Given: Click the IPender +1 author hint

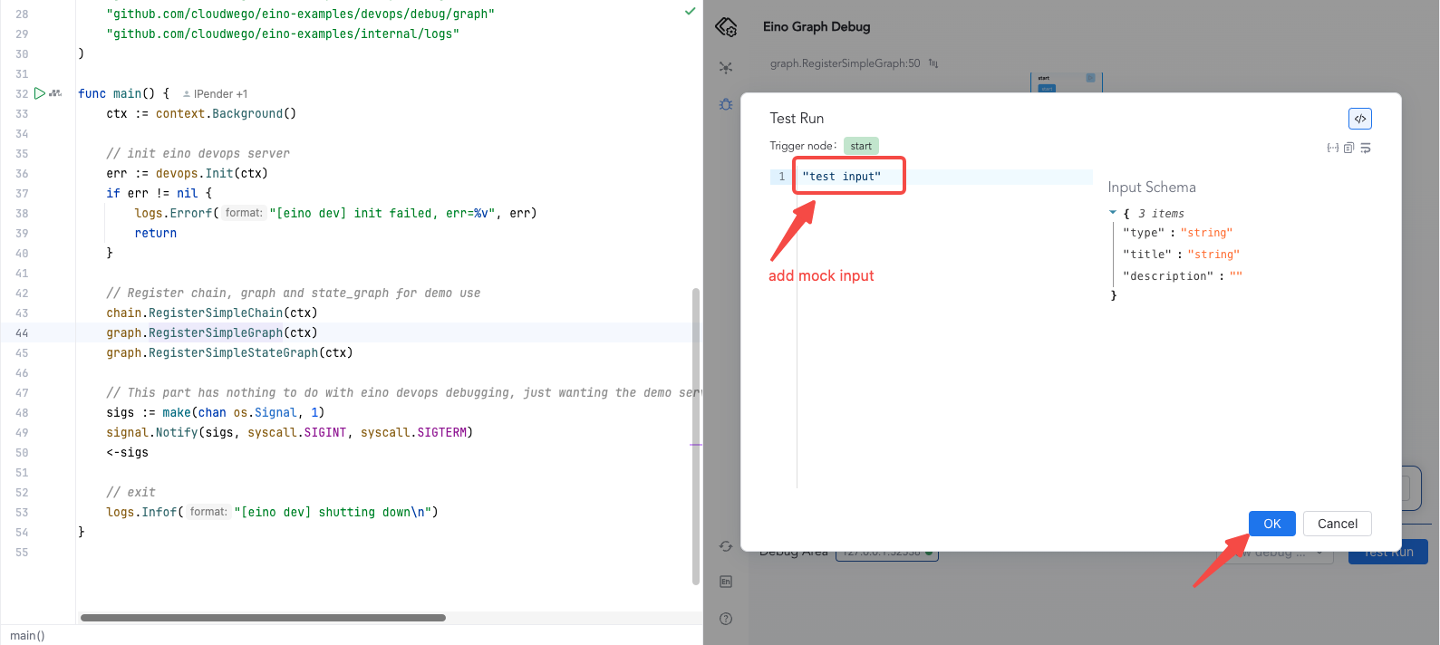Looking at the screenshot, I should tap(215, 94).
